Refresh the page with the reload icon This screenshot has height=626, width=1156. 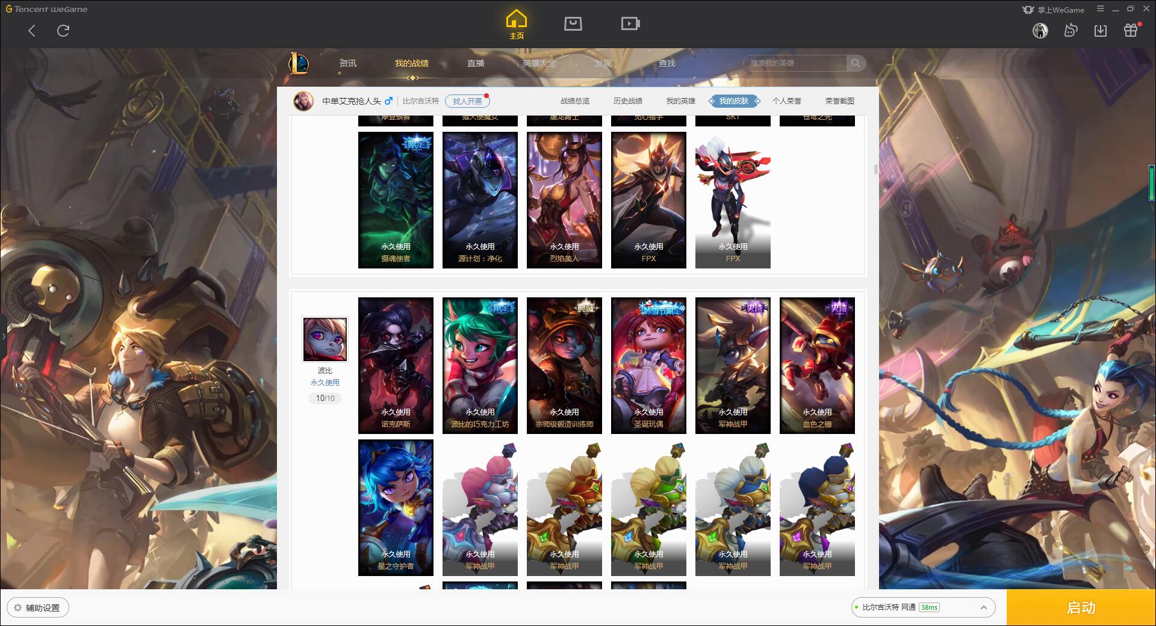click(x=63, y=31)
